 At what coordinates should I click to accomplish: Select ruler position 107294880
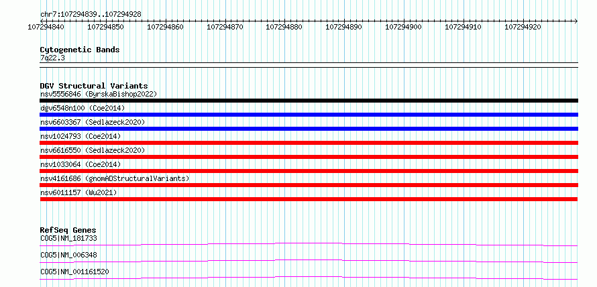pos(284,27)
